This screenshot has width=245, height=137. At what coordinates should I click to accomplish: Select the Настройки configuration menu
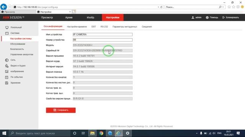113,18
